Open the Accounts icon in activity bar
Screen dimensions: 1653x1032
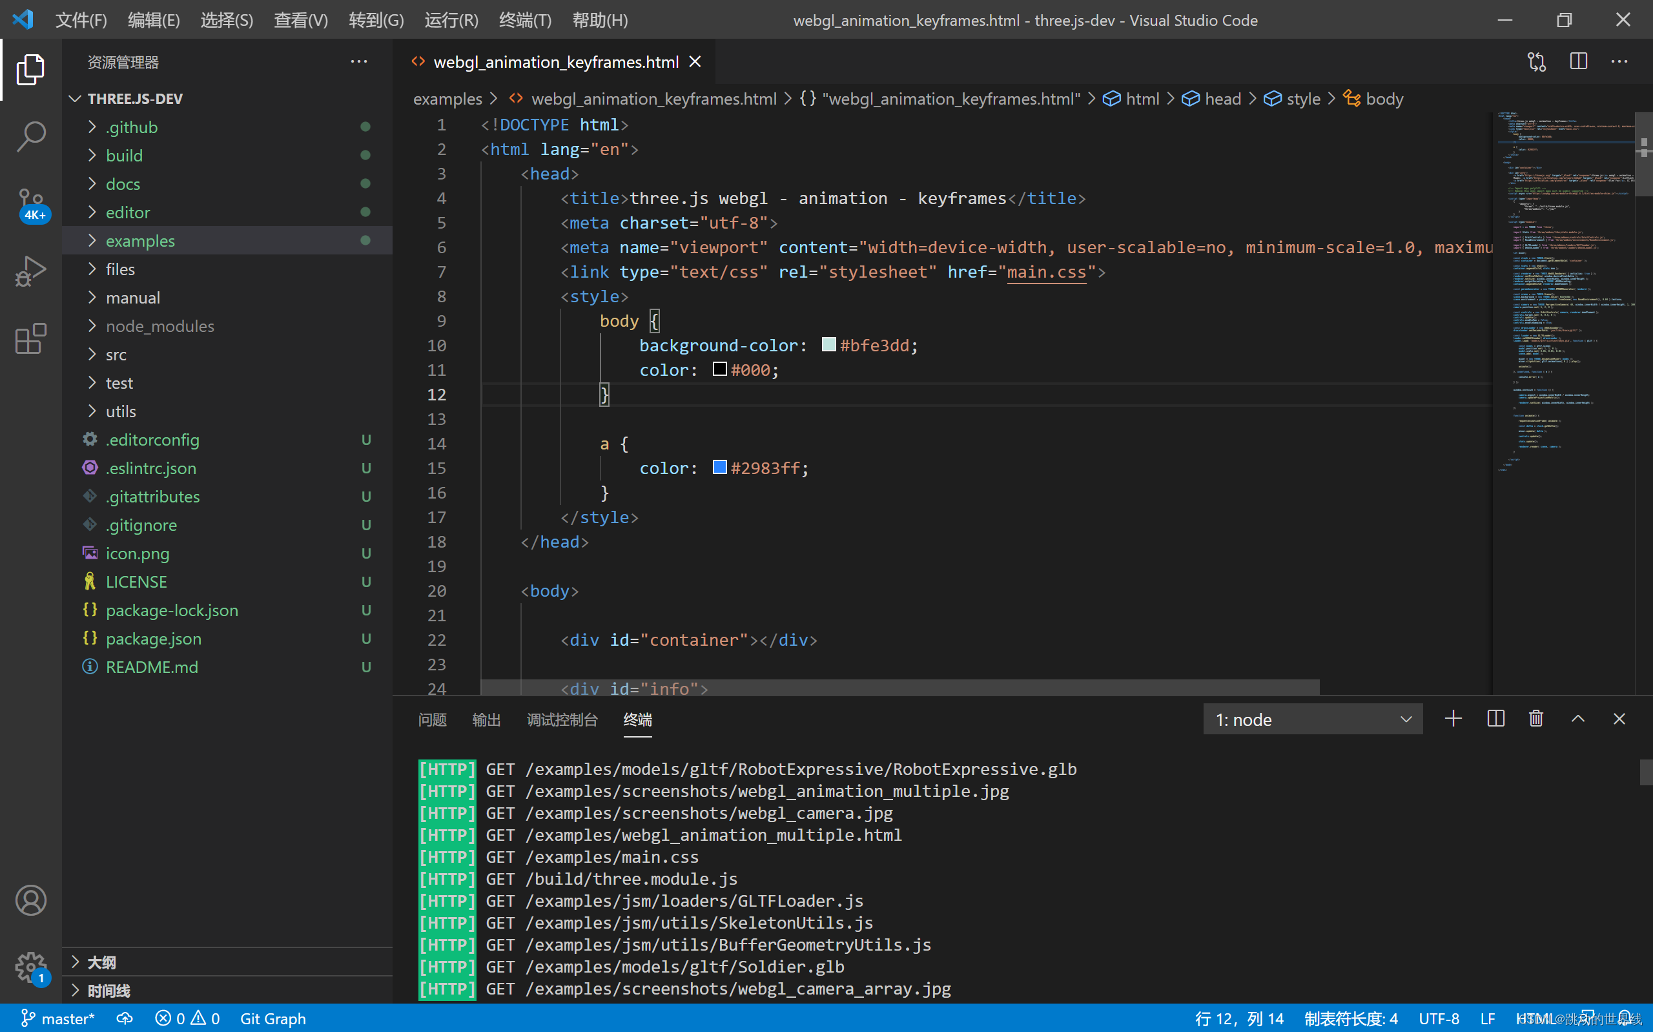31,900
